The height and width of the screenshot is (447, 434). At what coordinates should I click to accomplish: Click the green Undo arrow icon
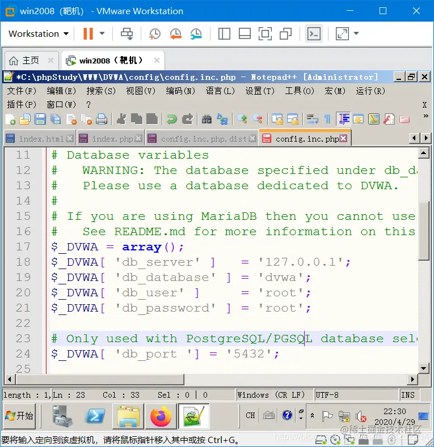[172, 119]
